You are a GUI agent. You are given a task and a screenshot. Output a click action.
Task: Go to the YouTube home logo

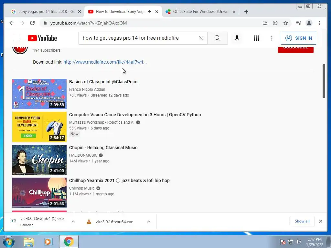point(42,38)
